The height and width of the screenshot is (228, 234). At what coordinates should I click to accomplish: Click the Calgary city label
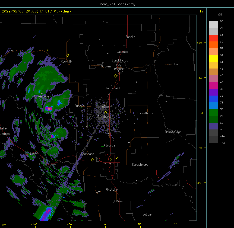pyautogui.click(x=108, y=163)
